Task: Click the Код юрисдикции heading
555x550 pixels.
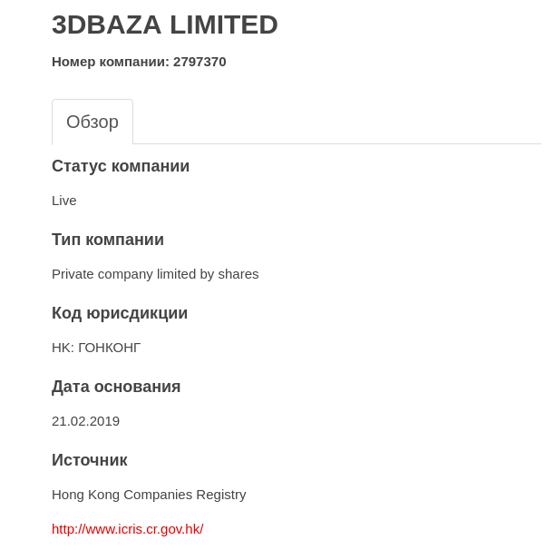Action: tap(120, 313)
